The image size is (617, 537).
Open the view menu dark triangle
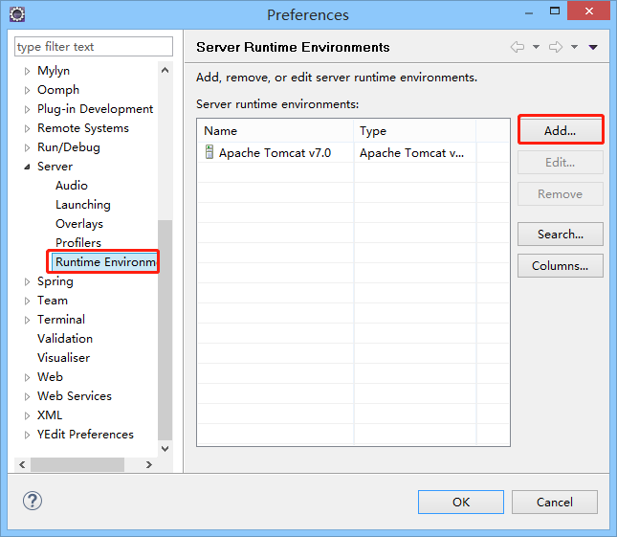pyautogui.click(x=593, y=47)
